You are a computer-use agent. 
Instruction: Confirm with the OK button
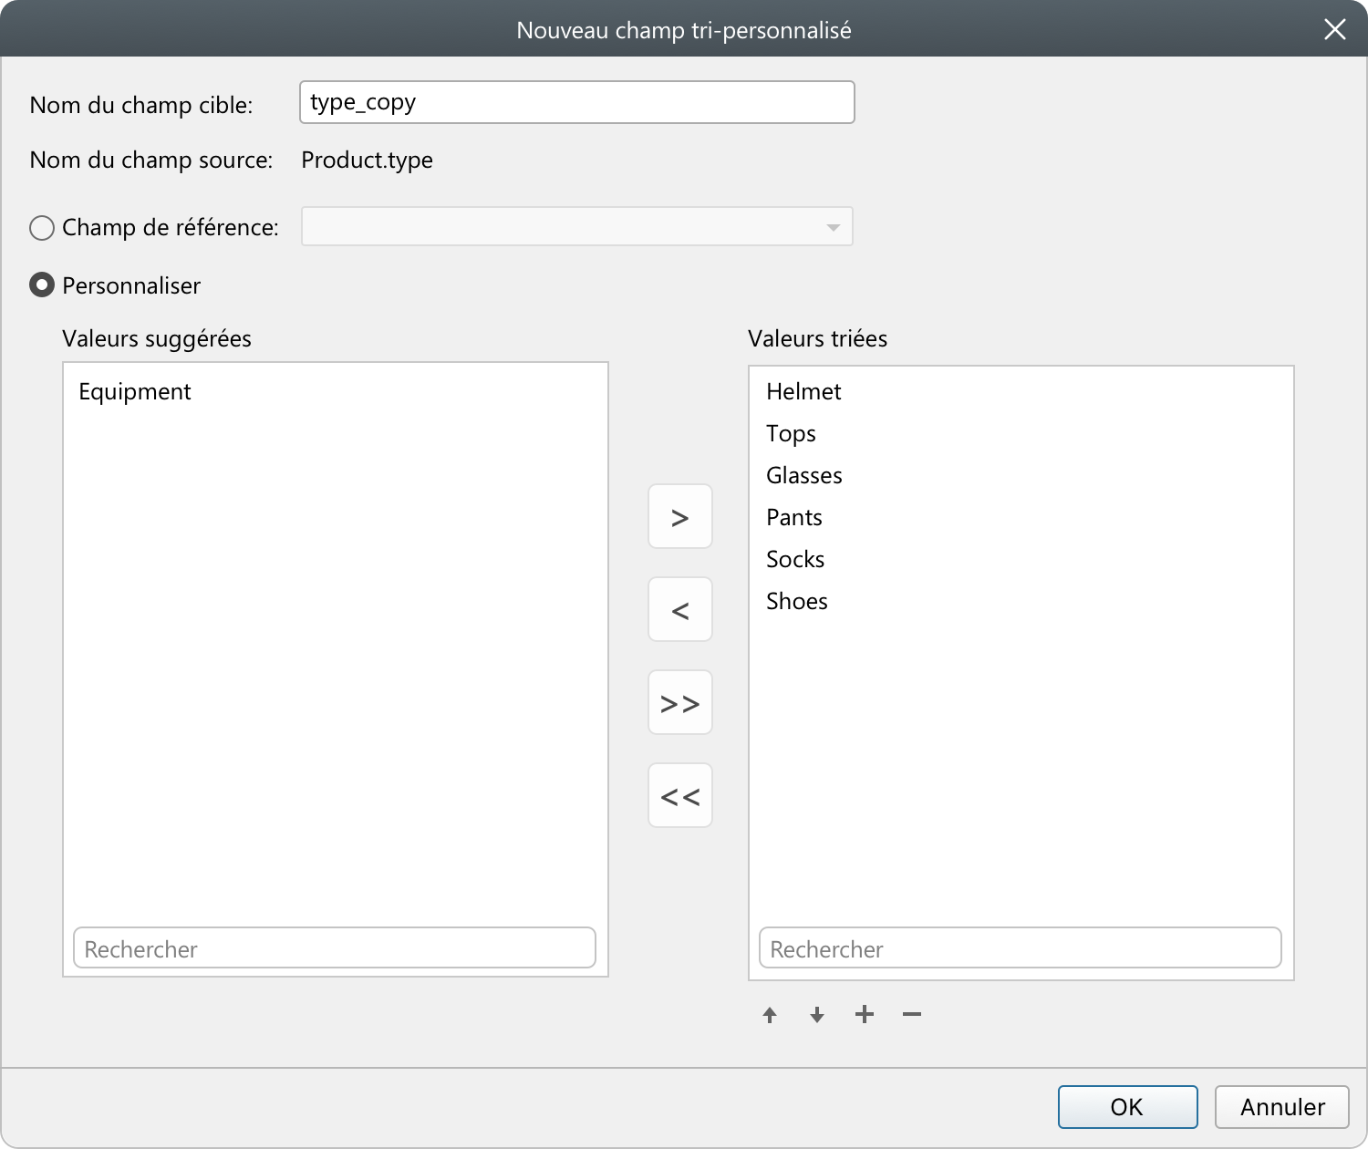click(x=1127, y=1107)
